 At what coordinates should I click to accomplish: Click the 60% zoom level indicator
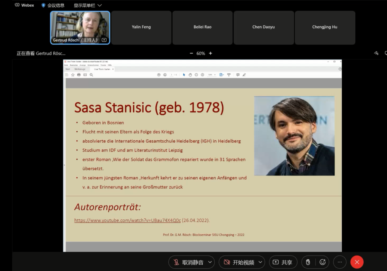(x=201, y=53)
